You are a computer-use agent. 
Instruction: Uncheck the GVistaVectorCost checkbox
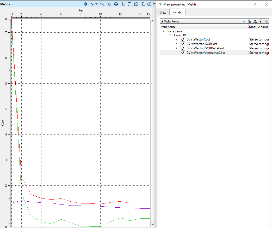pos(183,39)
